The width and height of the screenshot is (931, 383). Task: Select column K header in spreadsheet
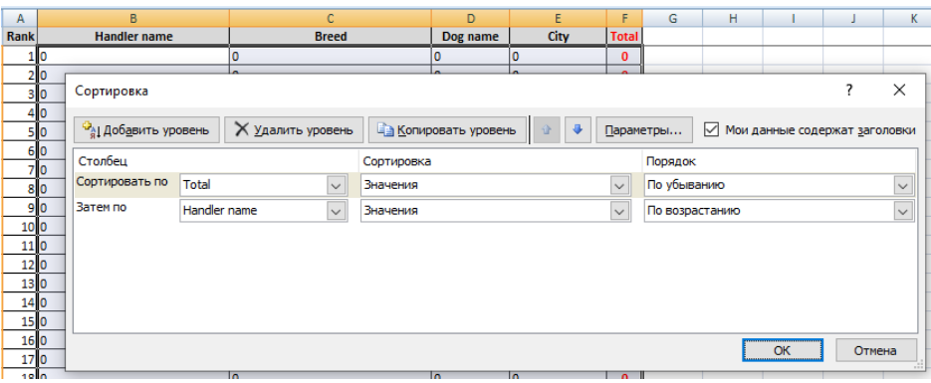[908, 18]
